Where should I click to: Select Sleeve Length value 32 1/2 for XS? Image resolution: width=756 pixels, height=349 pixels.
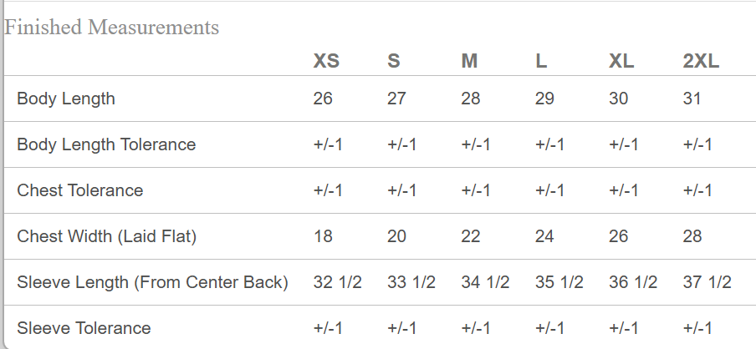(x=337, y=282)
